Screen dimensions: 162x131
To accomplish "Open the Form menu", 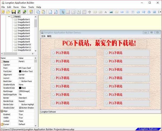I will tap(16, 7).
